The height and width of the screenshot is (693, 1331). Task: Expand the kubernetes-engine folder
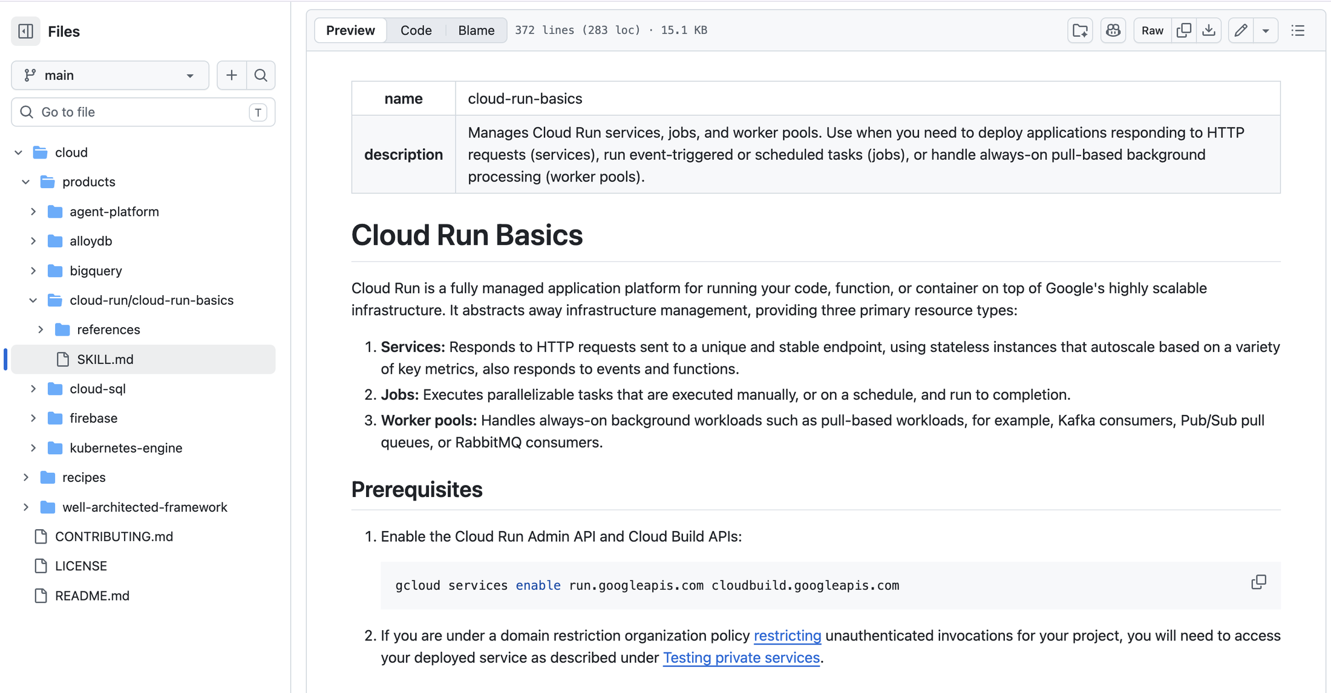(x=33, y=448)
